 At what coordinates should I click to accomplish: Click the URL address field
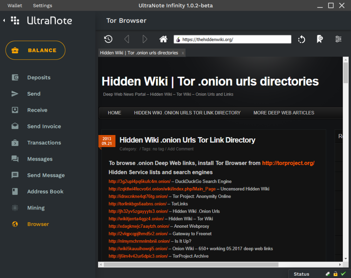232,39
